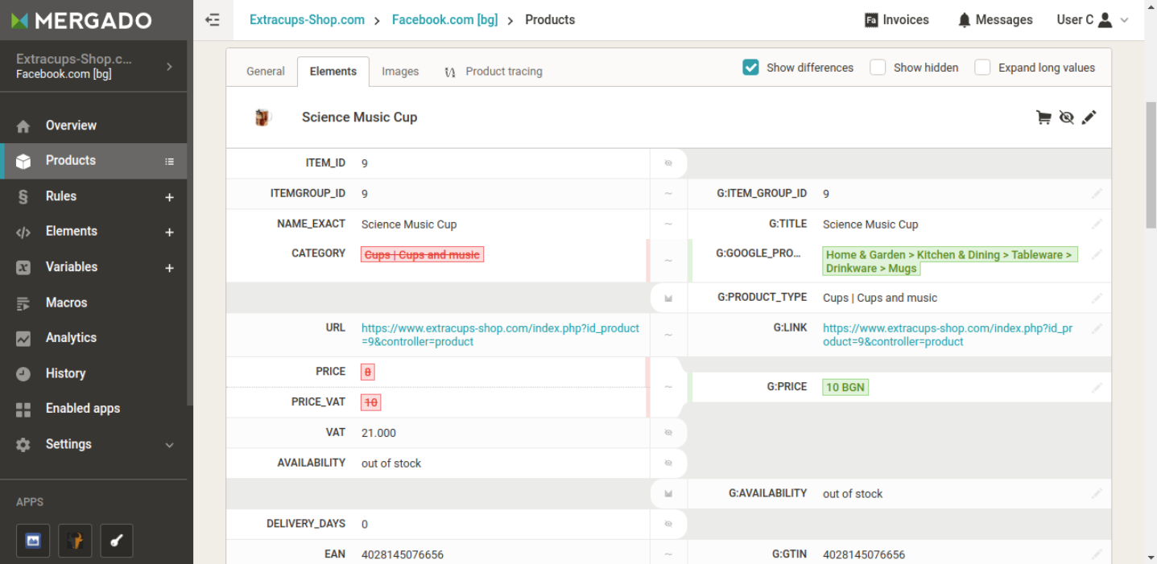Launch the blue image app under APPS

pyautogui.click(x=33, y=541)
